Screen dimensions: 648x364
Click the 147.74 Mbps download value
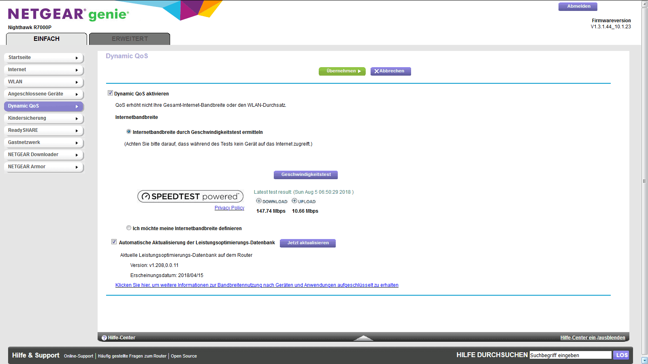click(271, 211)
